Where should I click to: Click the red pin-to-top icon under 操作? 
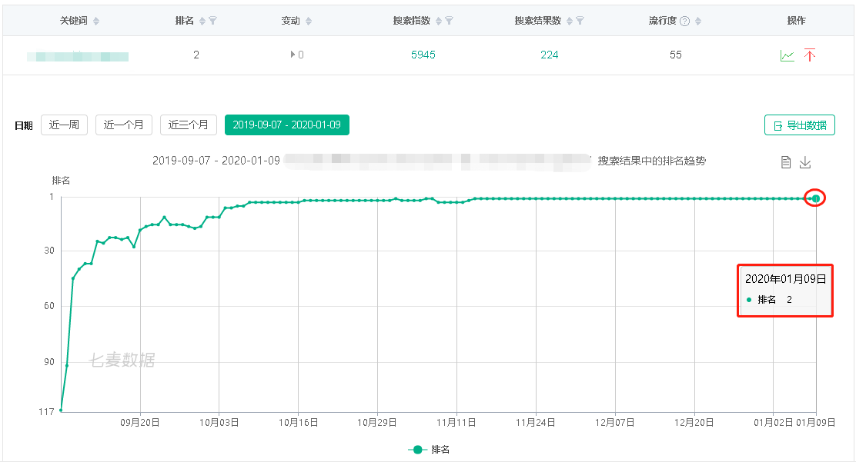click(808, 55)
